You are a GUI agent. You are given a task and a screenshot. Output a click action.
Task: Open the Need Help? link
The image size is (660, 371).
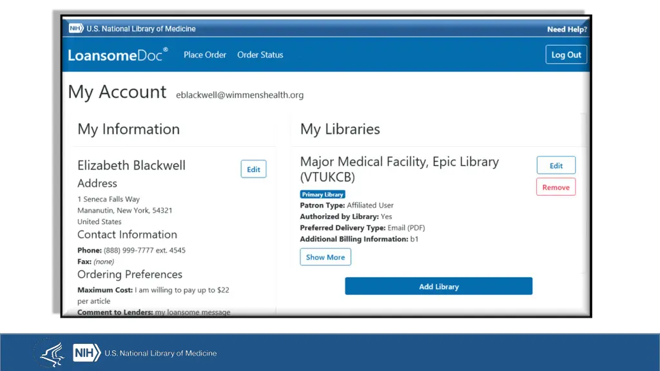[x=567, y=29]
